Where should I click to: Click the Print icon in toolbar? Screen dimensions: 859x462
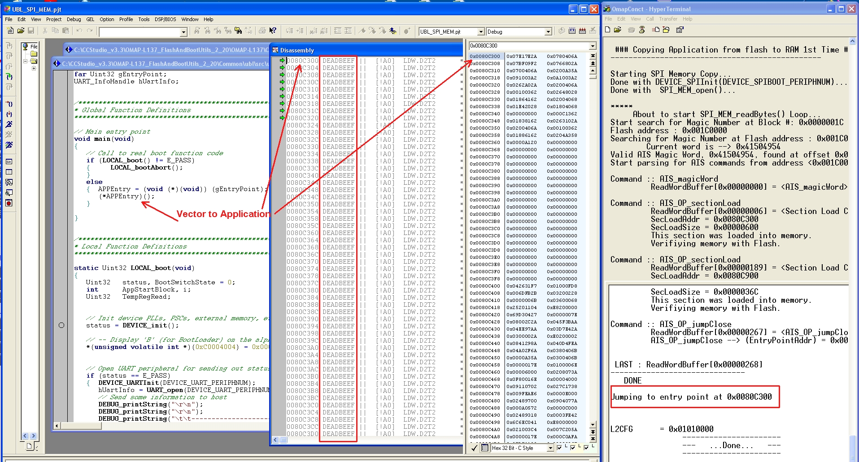click(x=262, y=31)
